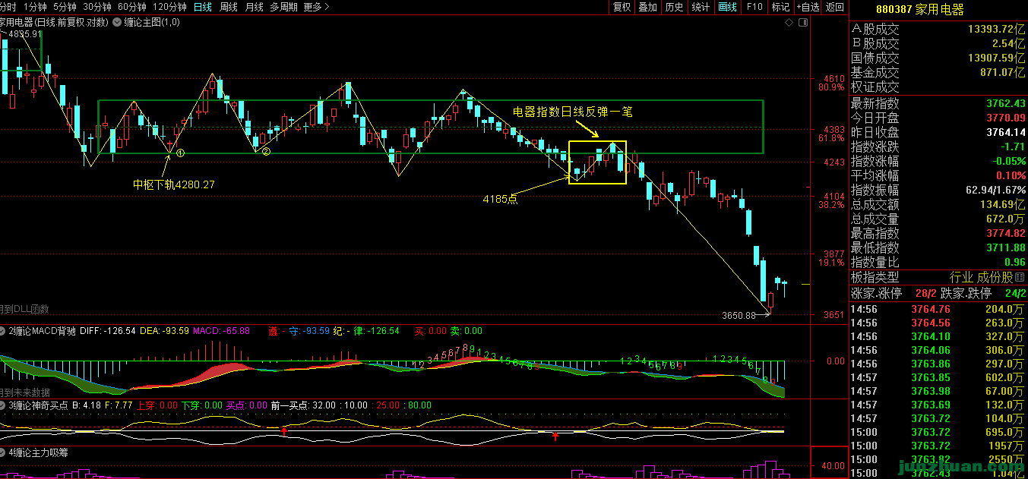Select the 最新指数 row
This screenshot has height=479, width=1028.
[938, 103]
